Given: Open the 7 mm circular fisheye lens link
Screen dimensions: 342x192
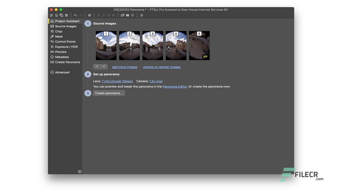Looking at the screenshot, I should (117, 81).
